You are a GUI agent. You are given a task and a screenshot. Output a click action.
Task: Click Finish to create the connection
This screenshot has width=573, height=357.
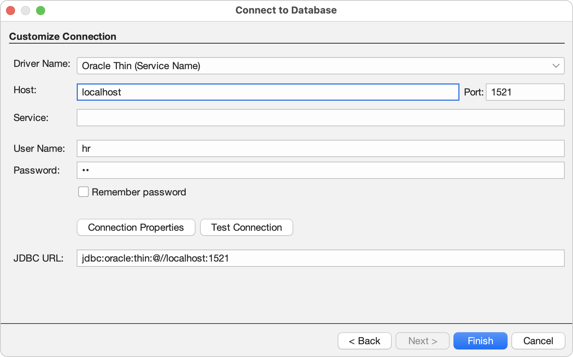[x=480, y=340]
